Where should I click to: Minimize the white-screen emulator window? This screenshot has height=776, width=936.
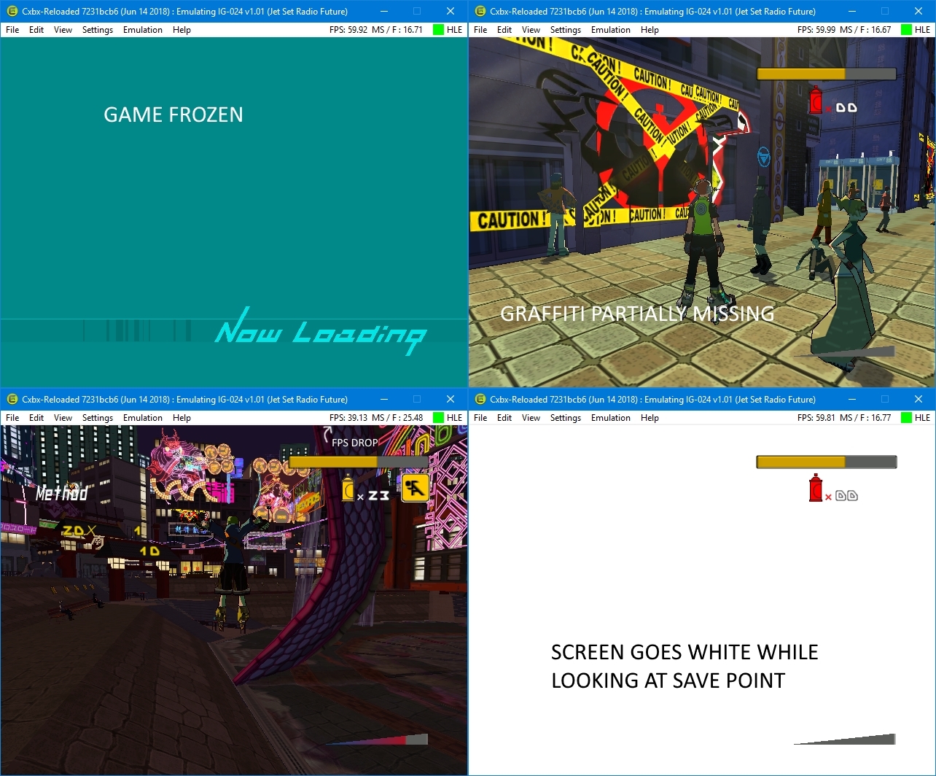point(851,399)
